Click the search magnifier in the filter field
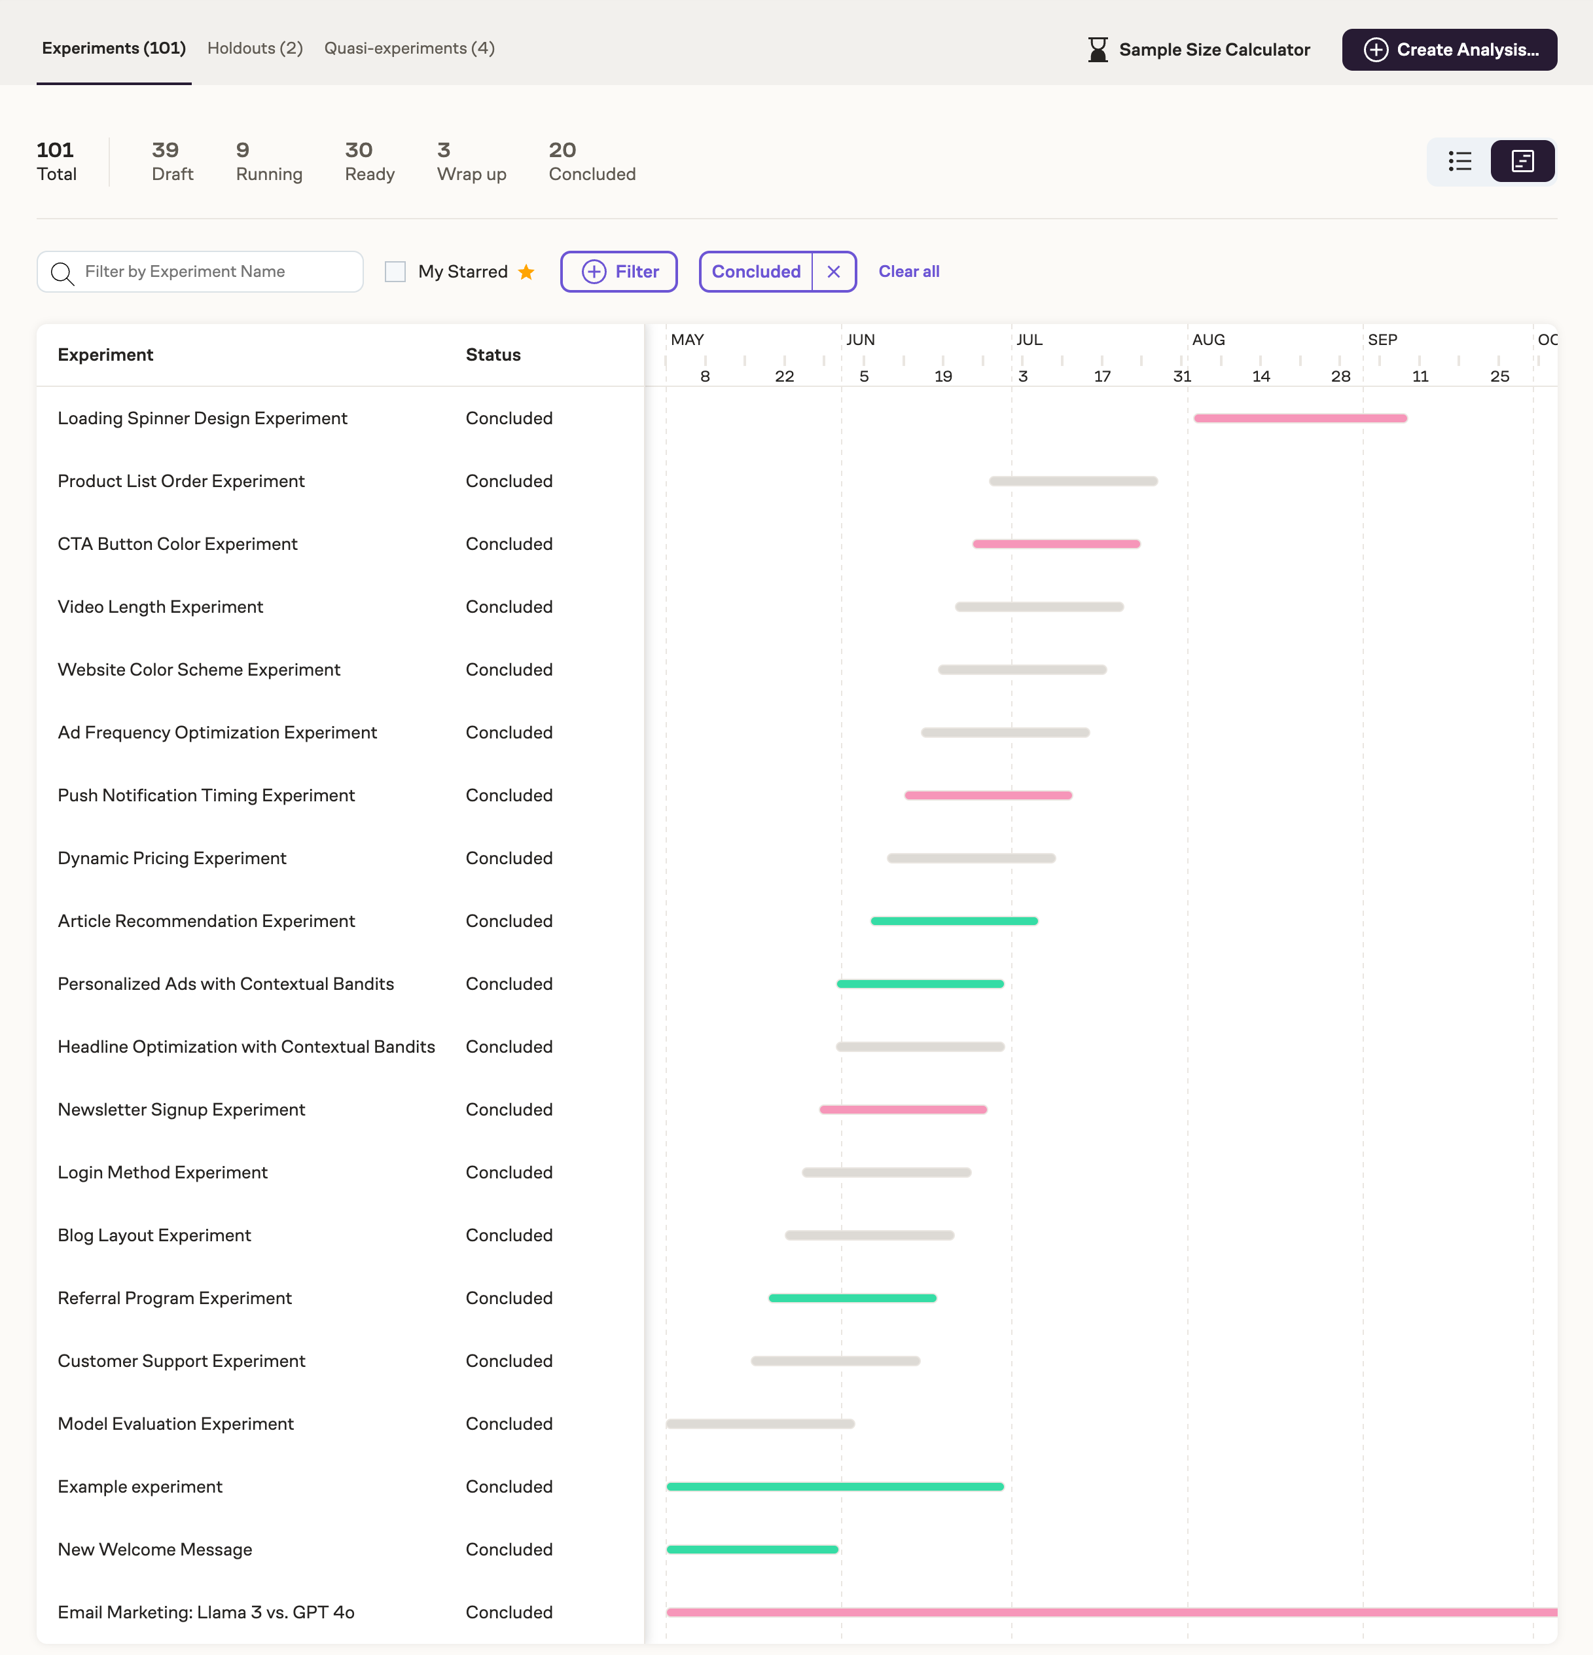1593x1655 pixels. pyautogui.click(x=62, y=272)
